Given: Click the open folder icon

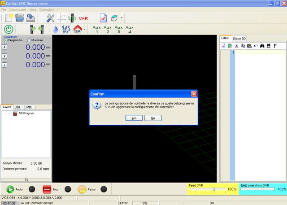Looking at the screenshot, I should [20, 18].
